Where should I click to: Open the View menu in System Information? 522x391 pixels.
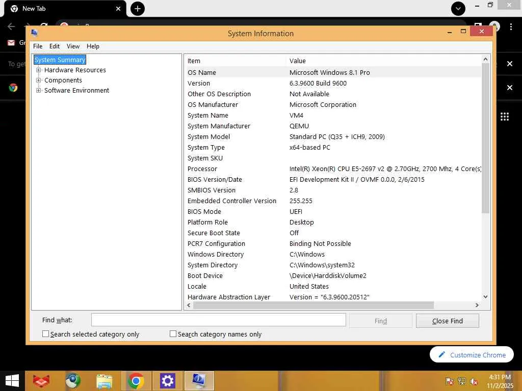tap(73, 46)
